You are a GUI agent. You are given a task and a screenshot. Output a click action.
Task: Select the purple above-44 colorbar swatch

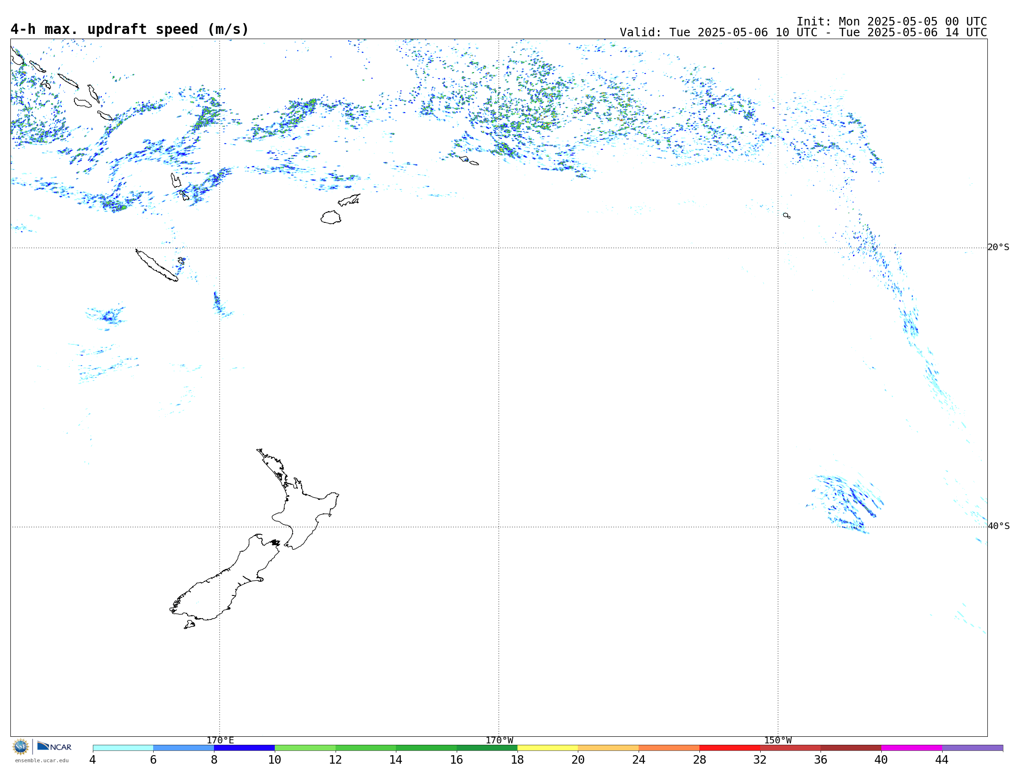click(x=973, y=748)
